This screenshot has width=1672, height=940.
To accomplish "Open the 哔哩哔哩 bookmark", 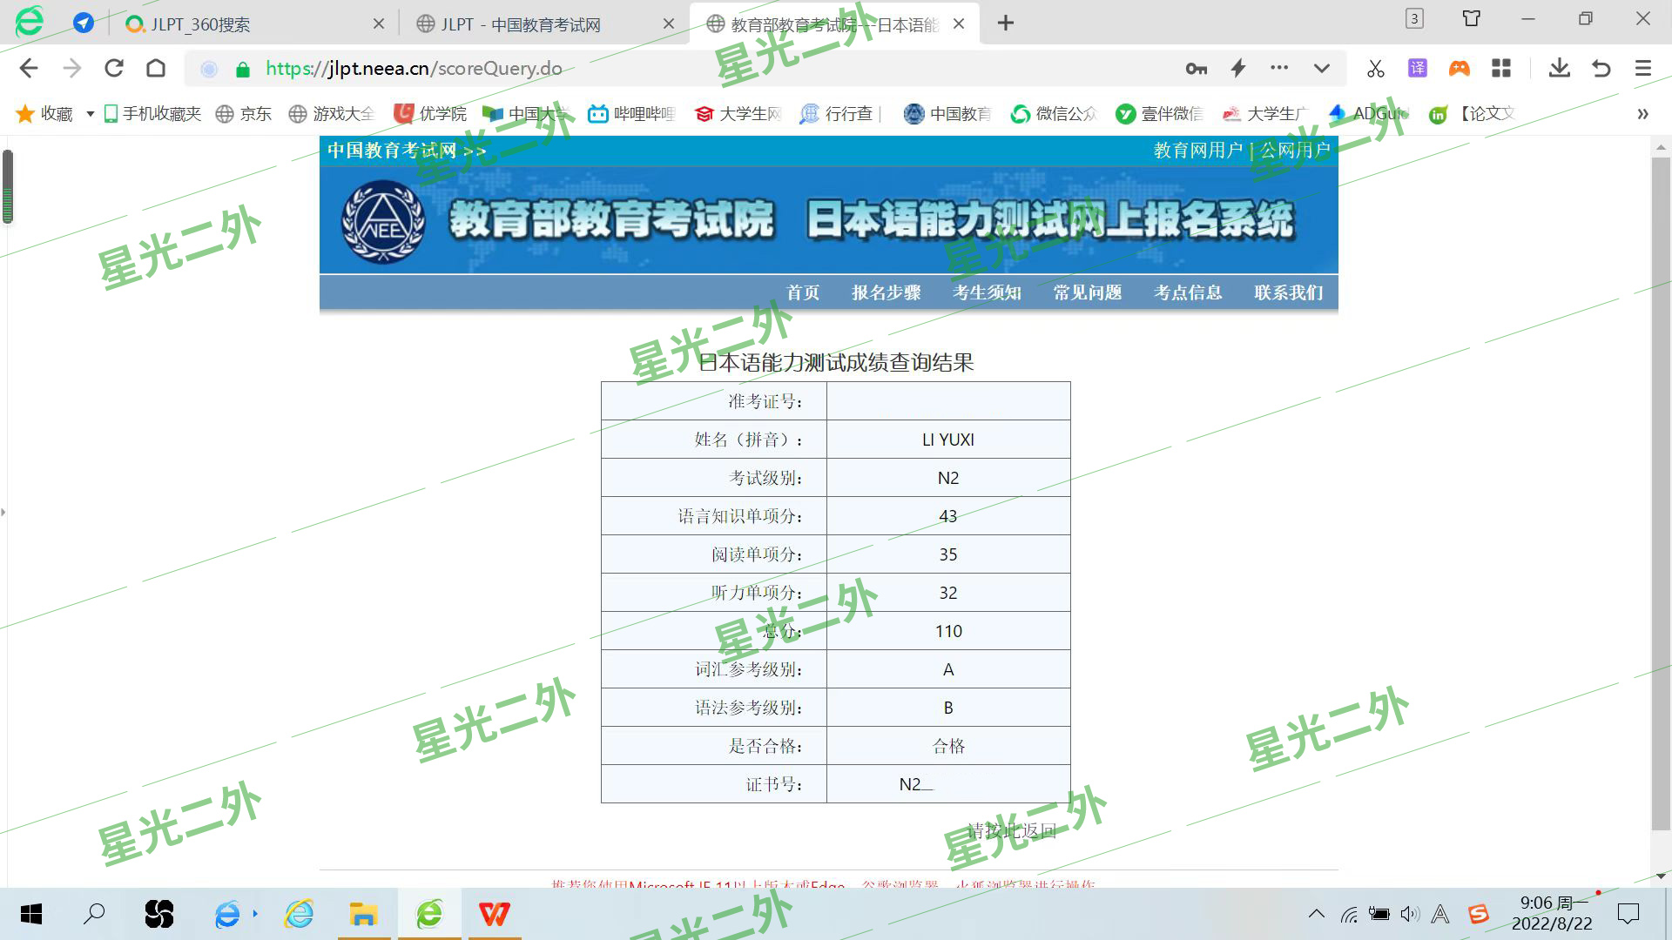I will coord(631,114).
